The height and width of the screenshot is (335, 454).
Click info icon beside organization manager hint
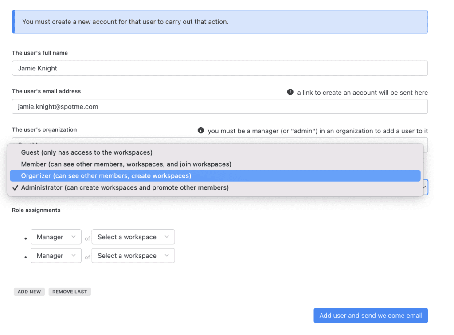tap(200, 131)
